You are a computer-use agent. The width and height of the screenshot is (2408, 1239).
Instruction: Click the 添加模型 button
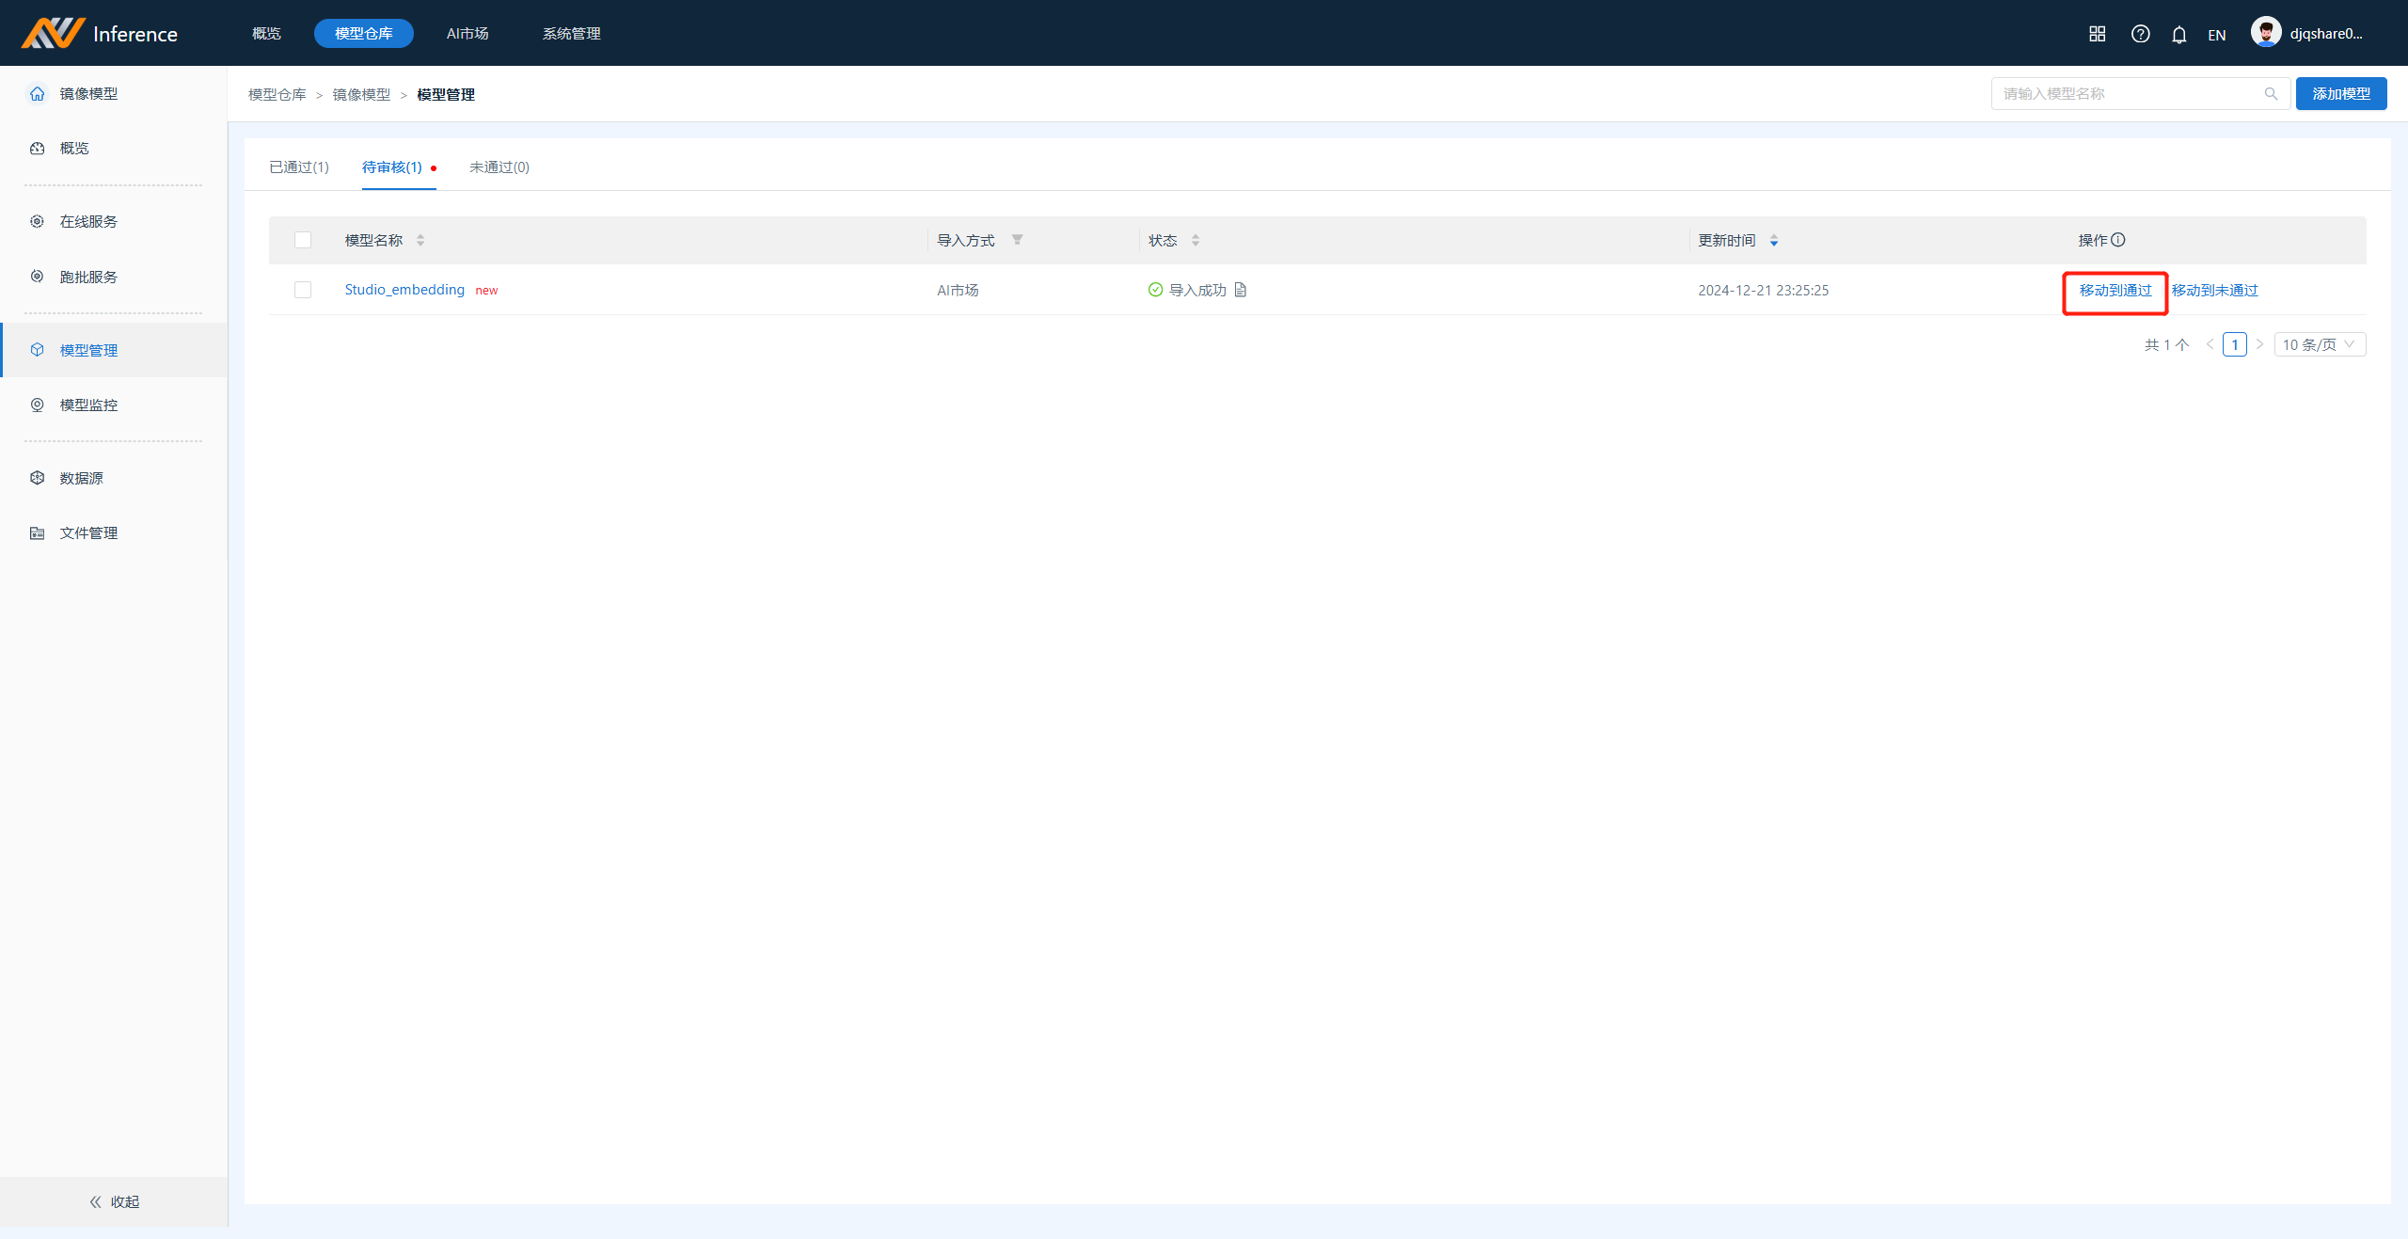tap(2340, 94)
